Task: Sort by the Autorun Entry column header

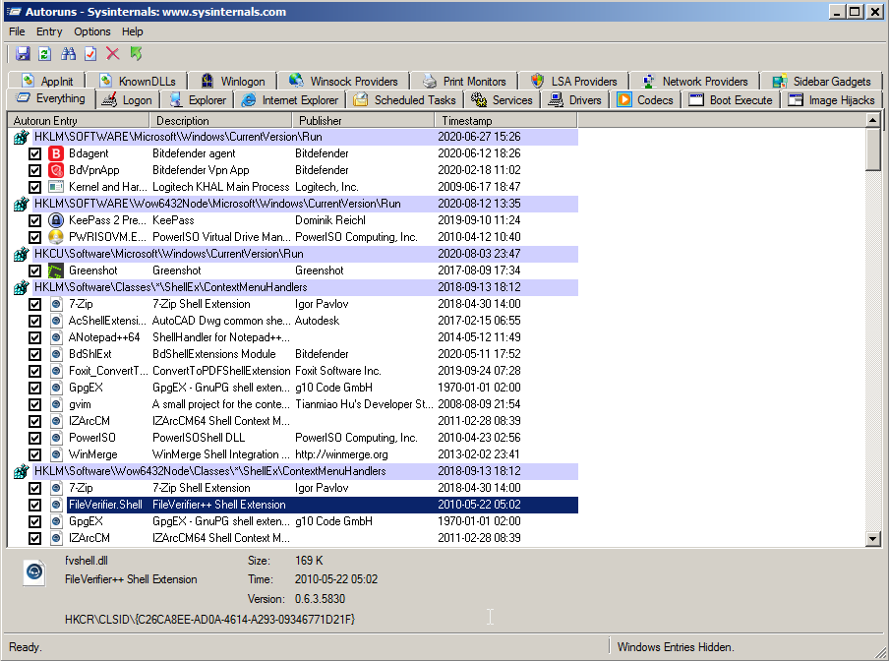Action: (79, 121)
